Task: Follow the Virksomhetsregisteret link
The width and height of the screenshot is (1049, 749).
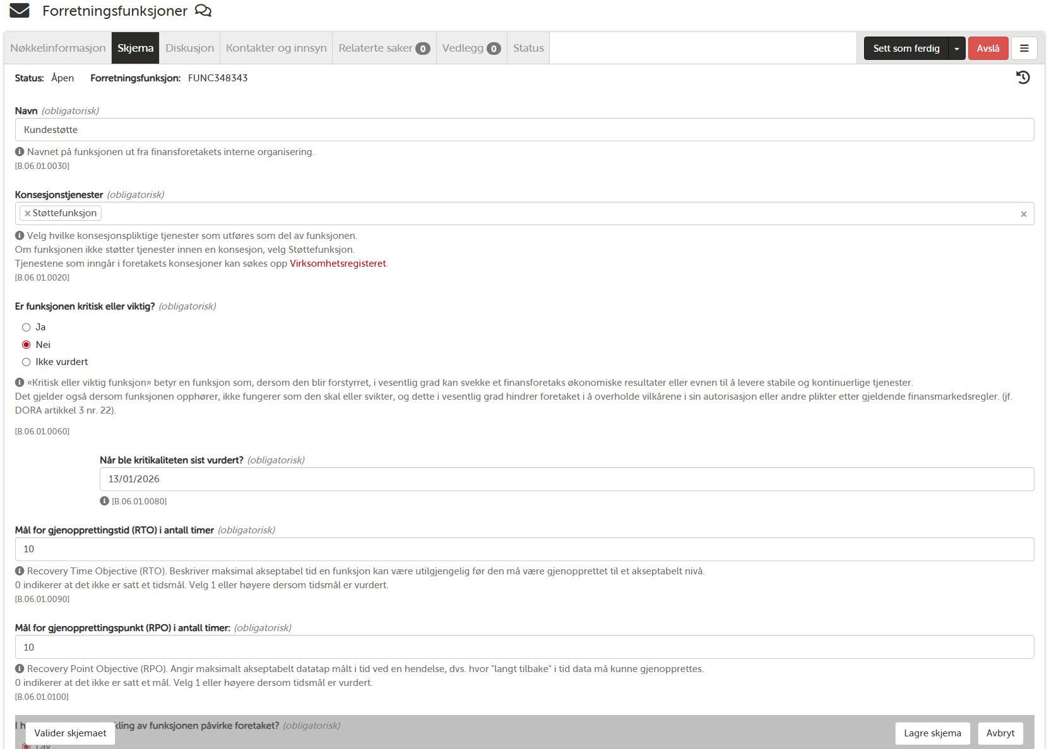Action: point(338,264)
